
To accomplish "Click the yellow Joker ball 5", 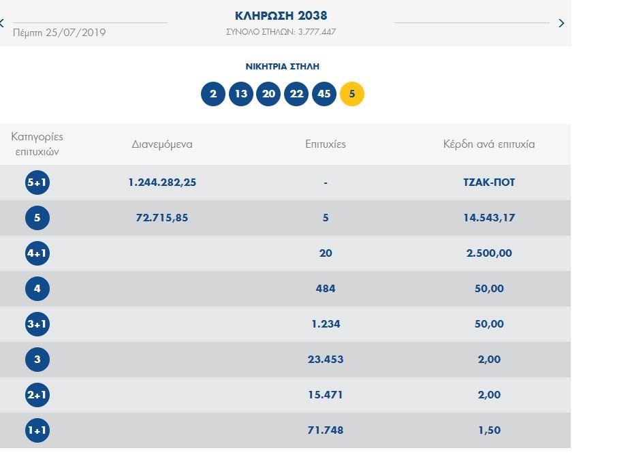I will (352, 94).
